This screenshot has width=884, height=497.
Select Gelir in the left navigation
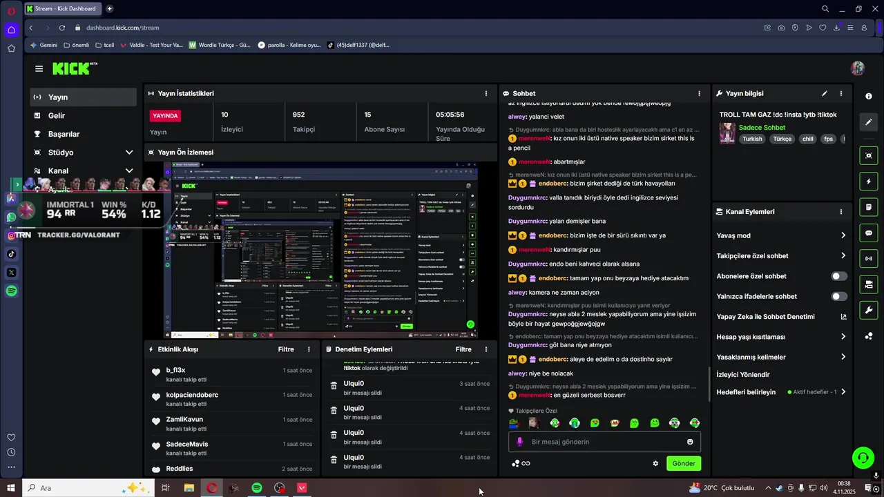coord(84,116)
